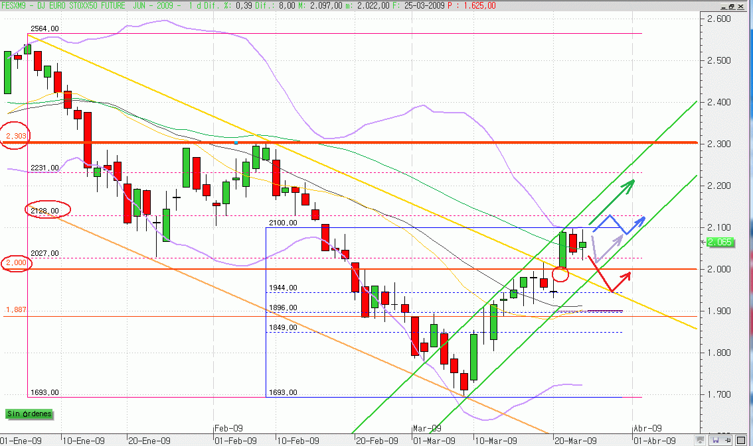Click the 1944,00 retracement label
The image size is (753, 446).
(x=283, y=288)
